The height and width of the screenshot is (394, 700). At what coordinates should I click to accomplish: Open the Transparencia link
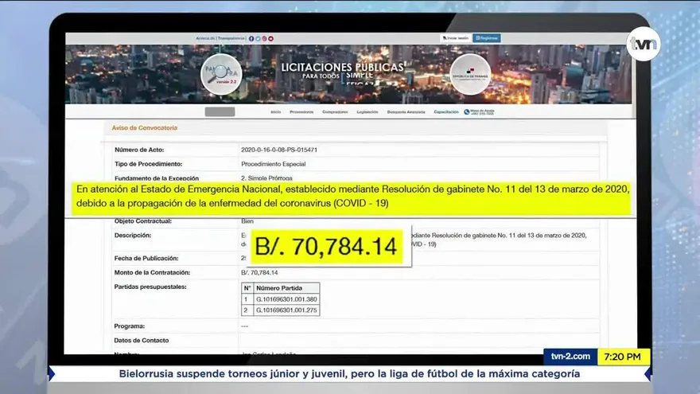point(231,38)
